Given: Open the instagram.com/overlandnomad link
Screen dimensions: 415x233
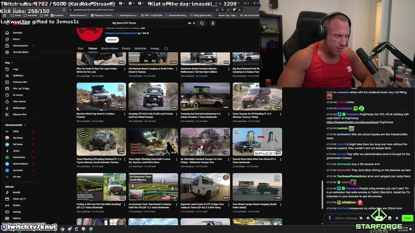Looking at the screenshot, I should point(121,33).
